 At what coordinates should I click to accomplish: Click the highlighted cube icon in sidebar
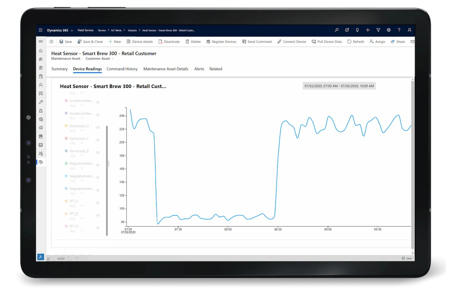click(41, 162)
